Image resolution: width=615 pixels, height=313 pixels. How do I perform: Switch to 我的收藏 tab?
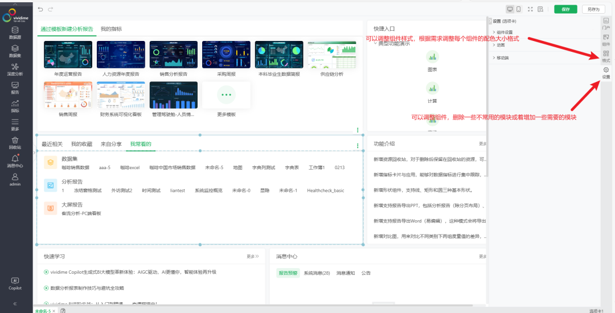81,144
